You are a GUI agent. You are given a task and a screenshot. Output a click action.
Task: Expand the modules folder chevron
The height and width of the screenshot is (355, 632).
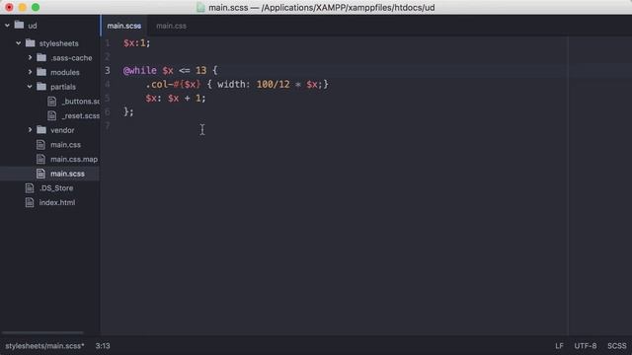click(x=30, y=72)
